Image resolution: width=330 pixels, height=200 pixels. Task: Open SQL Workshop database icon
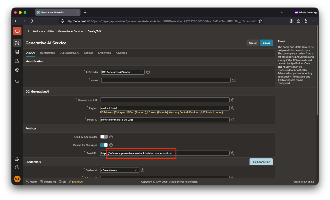tap(17, 52)
